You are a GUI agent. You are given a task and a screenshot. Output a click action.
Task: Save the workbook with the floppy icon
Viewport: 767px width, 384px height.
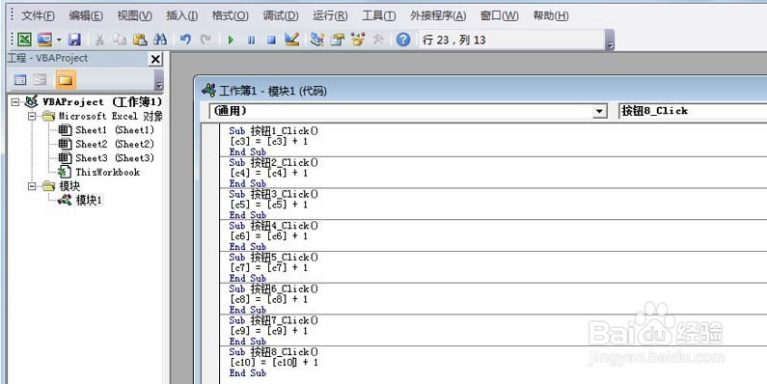[x=74, y=40]
